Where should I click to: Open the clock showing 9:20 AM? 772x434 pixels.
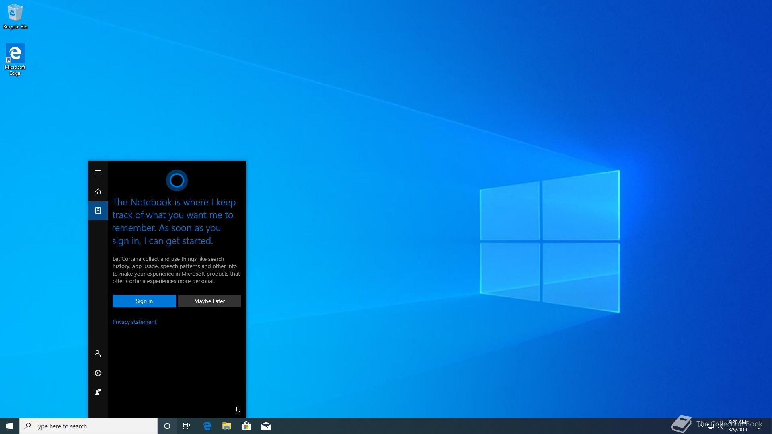pos(737,426)
